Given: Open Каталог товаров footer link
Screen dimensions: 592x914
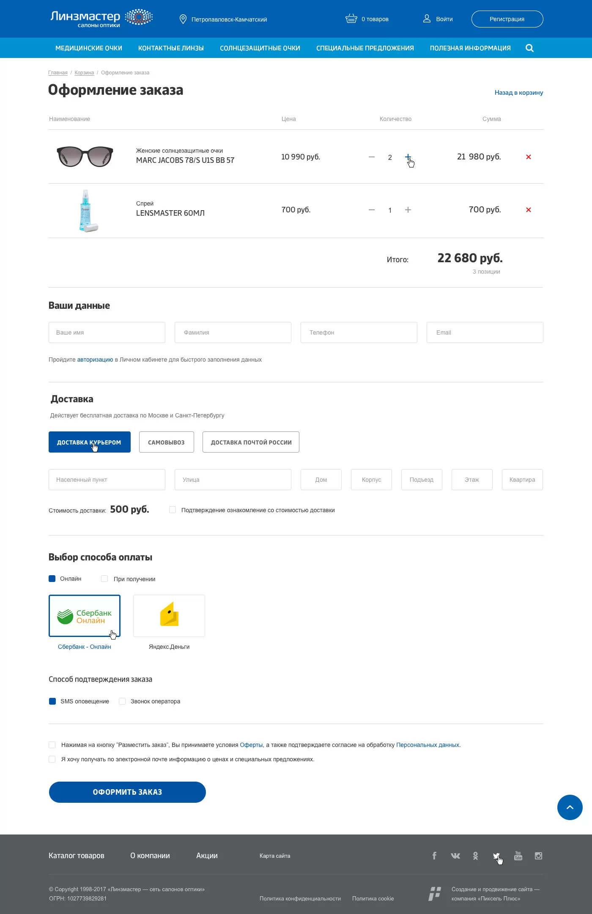Looking at the screenshot, I should coord(77,856).
